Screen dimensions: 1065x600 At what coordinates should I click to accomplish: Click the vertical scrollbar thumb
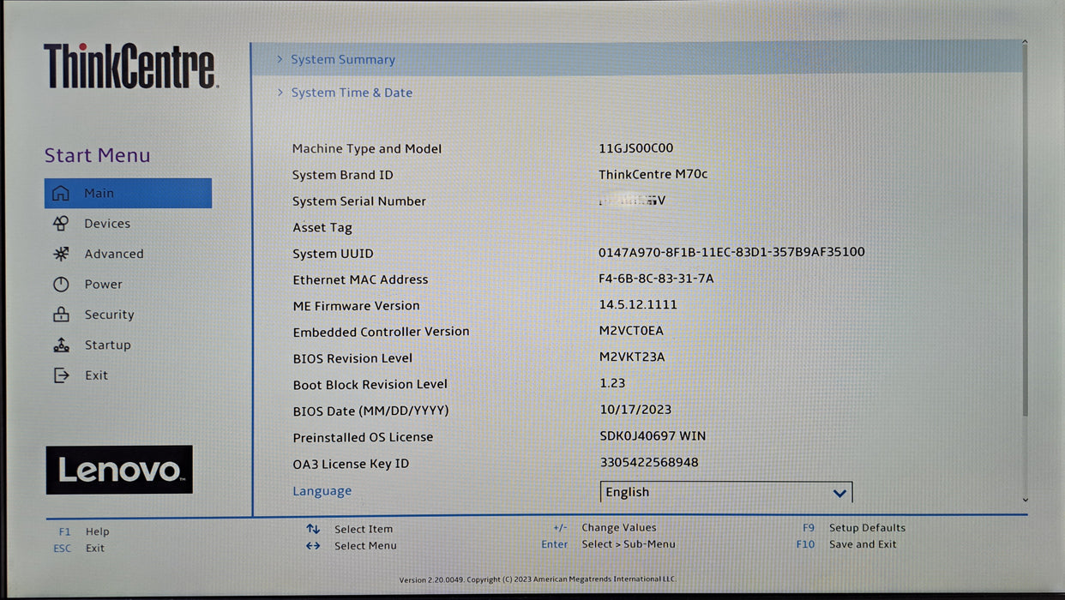click(x=1025, y=231)
